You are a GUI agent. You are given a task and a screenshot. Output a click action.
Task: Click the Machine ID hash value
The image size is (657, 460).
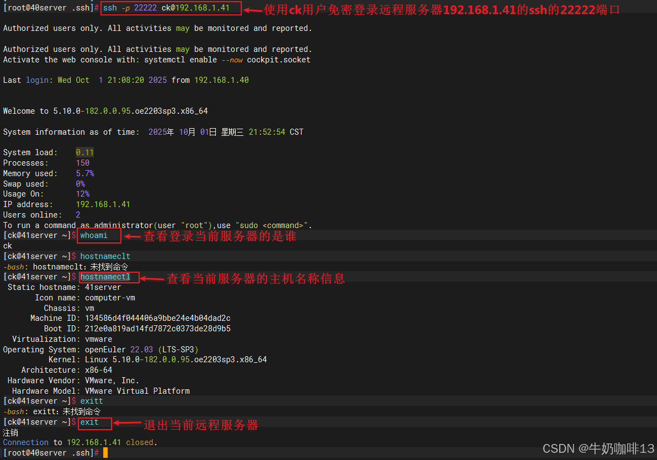point(157,318)
